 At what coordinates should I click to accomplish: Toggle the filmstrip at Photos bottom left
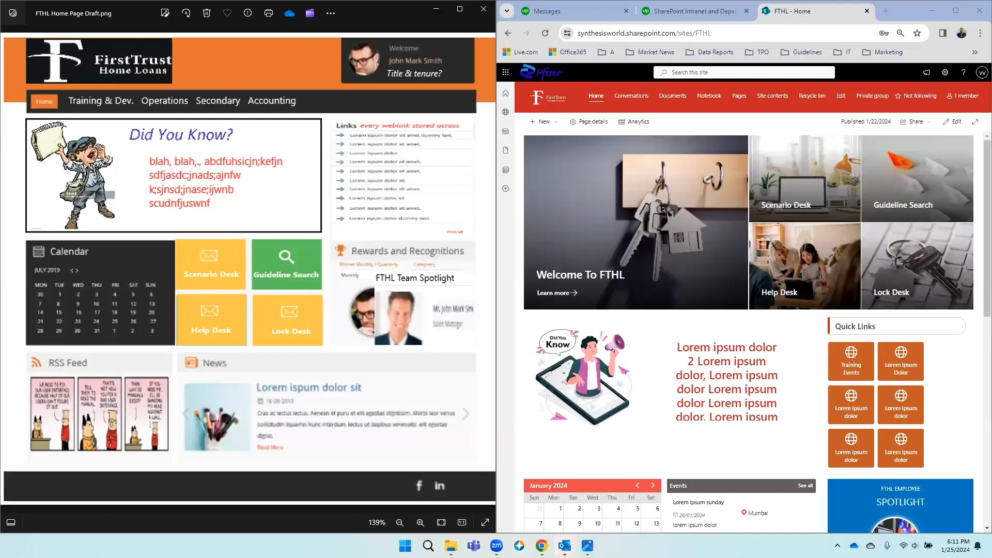point(11,523)
